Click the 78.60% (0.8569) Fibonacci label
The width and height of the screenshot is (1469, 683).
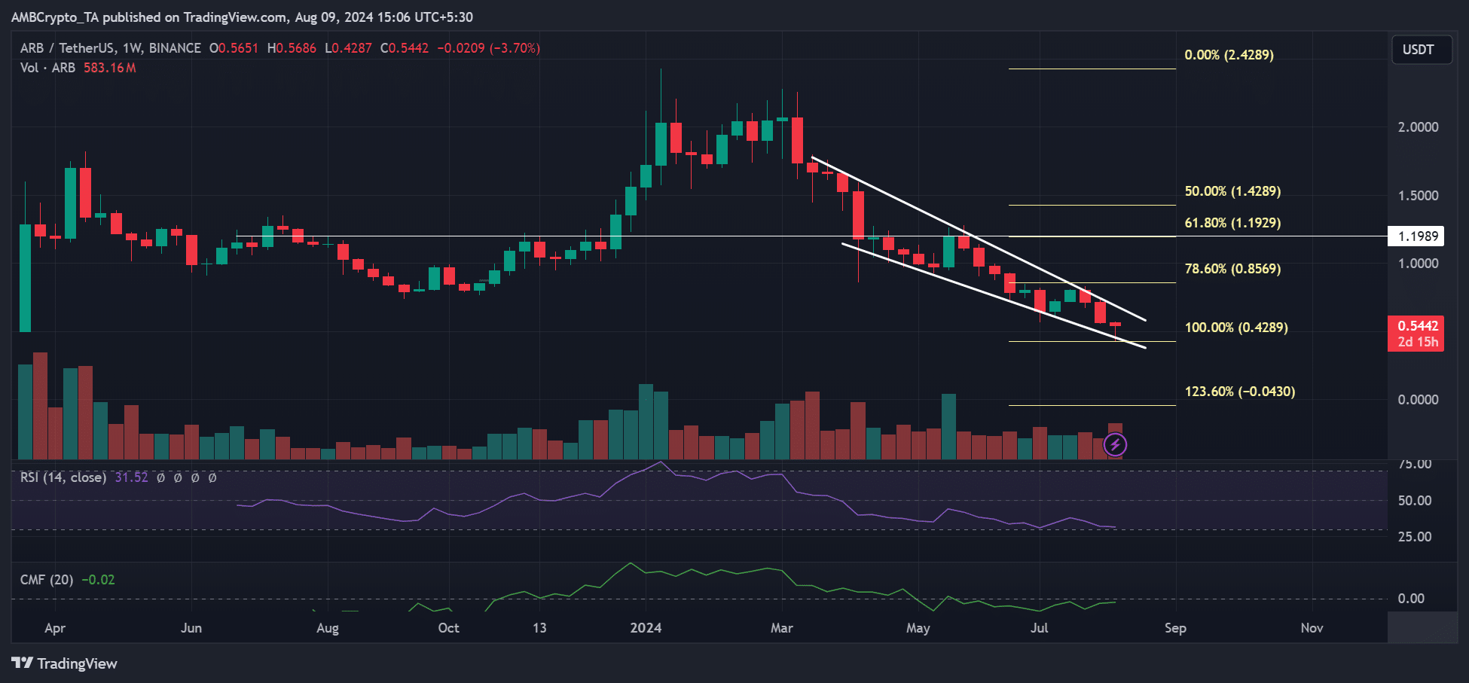pyautogui.click(x=1232, y=269)
